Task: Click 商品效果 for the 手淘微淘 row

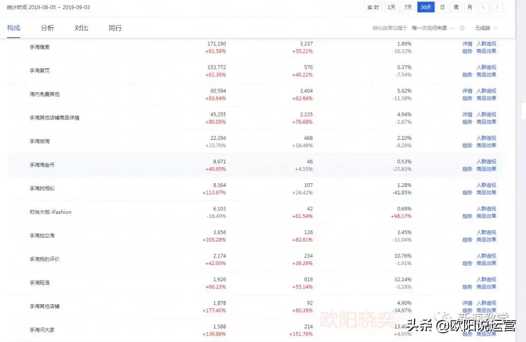Action: point(486,145)
